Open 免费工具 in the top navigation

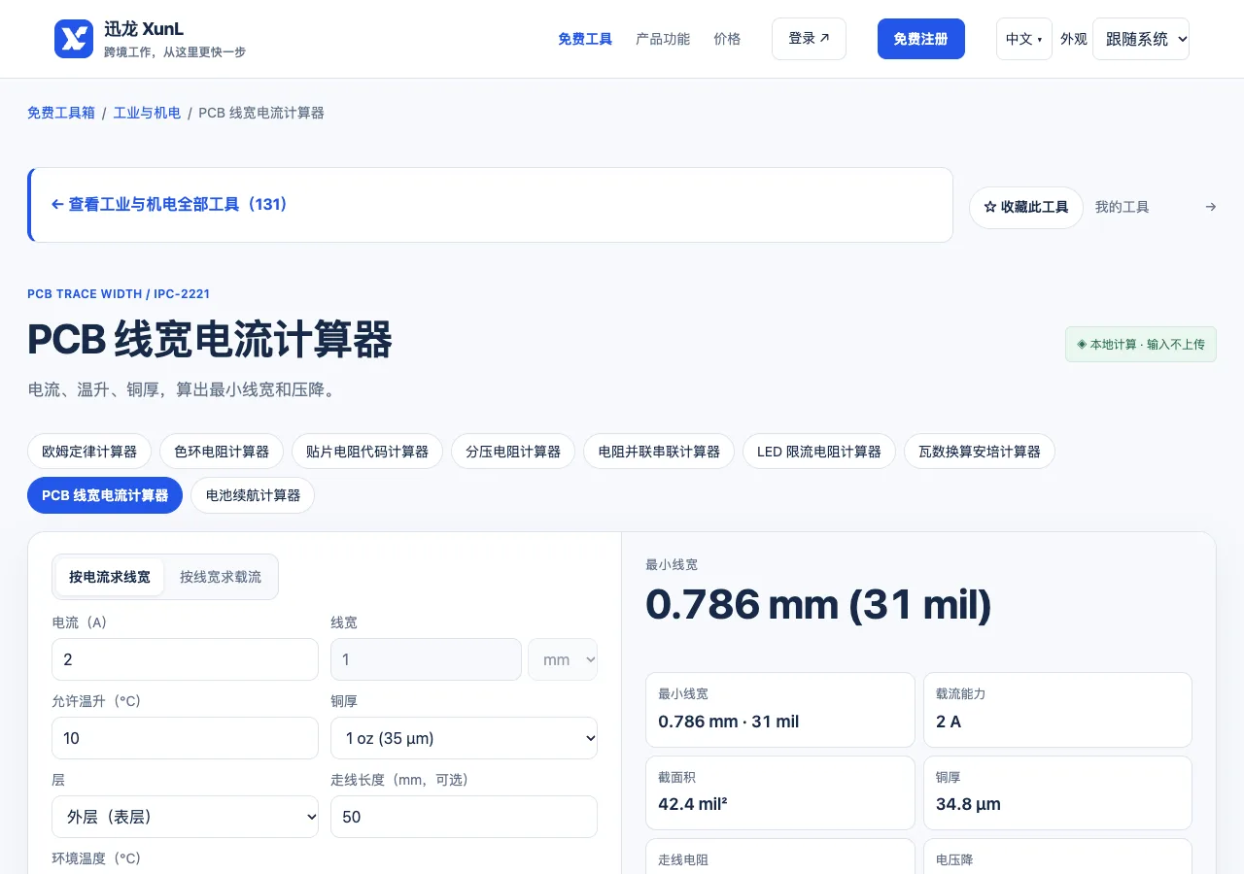tap(585, 39)
